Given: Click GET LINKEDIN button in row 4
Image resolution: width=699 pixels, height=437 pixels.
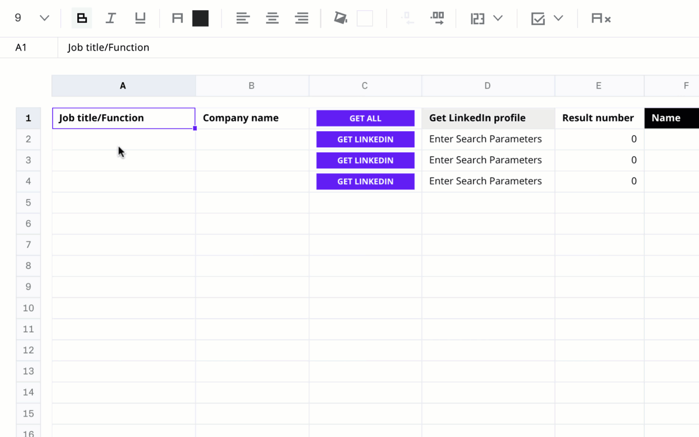Looking at the screenshot, I should 365,181.
